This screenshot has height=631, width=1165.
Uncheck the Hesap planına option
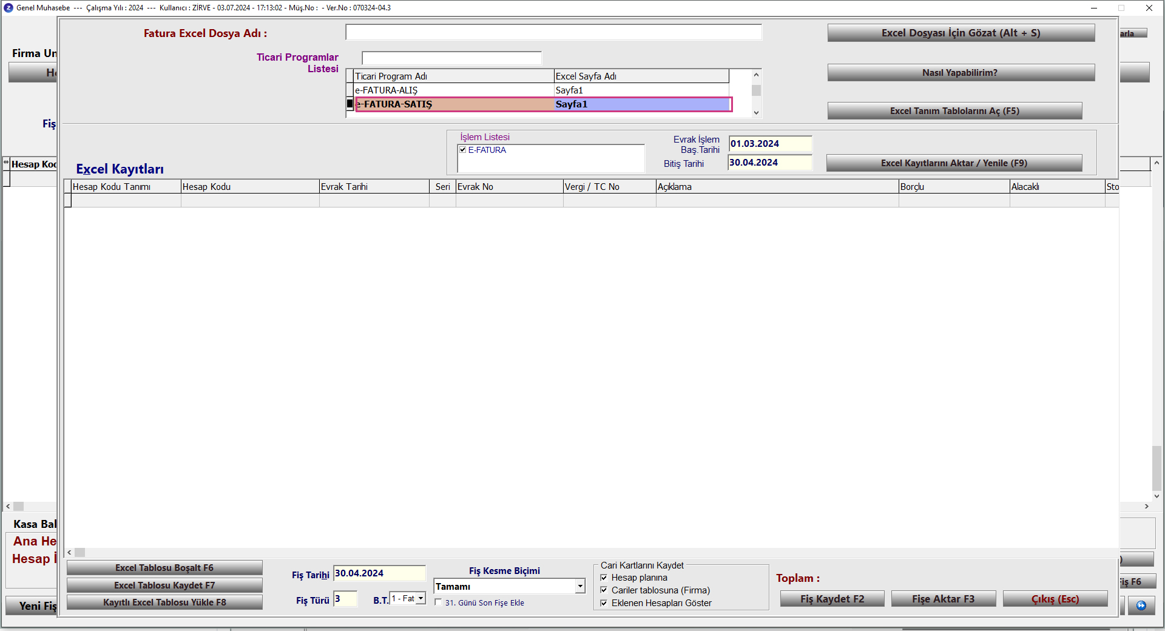point(604,578)
